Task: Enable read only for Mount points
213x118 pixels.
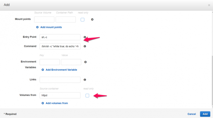Action: (x=82, y=20)
